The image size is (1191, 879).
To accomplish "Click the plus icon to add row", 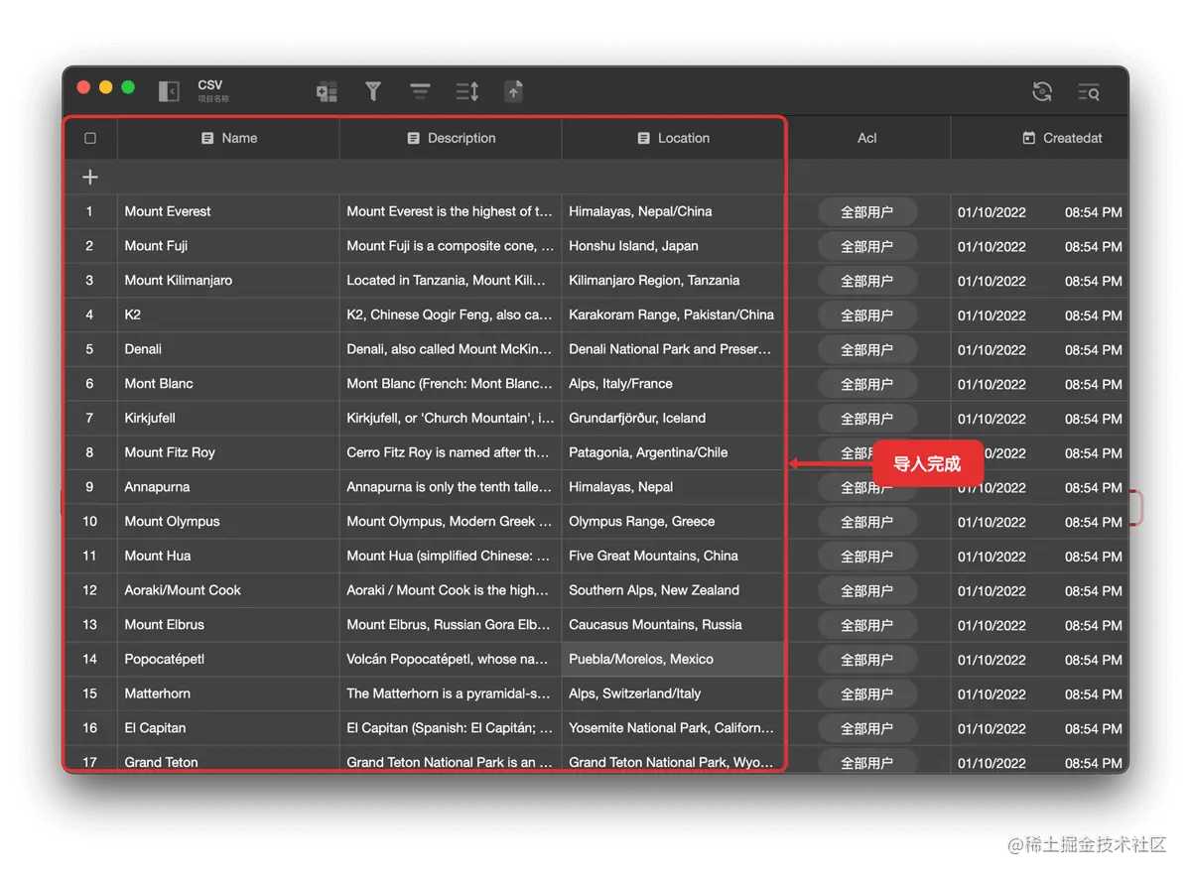I will click(x=90, y=177).
